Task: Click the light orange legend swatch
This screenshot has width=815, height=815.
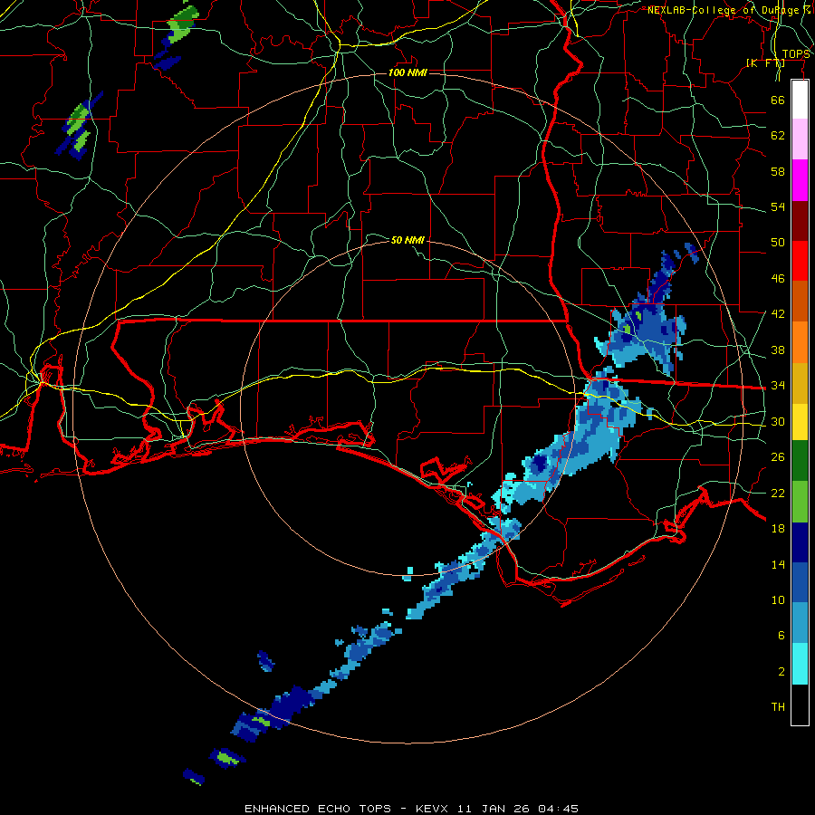Action: point(800,342)
